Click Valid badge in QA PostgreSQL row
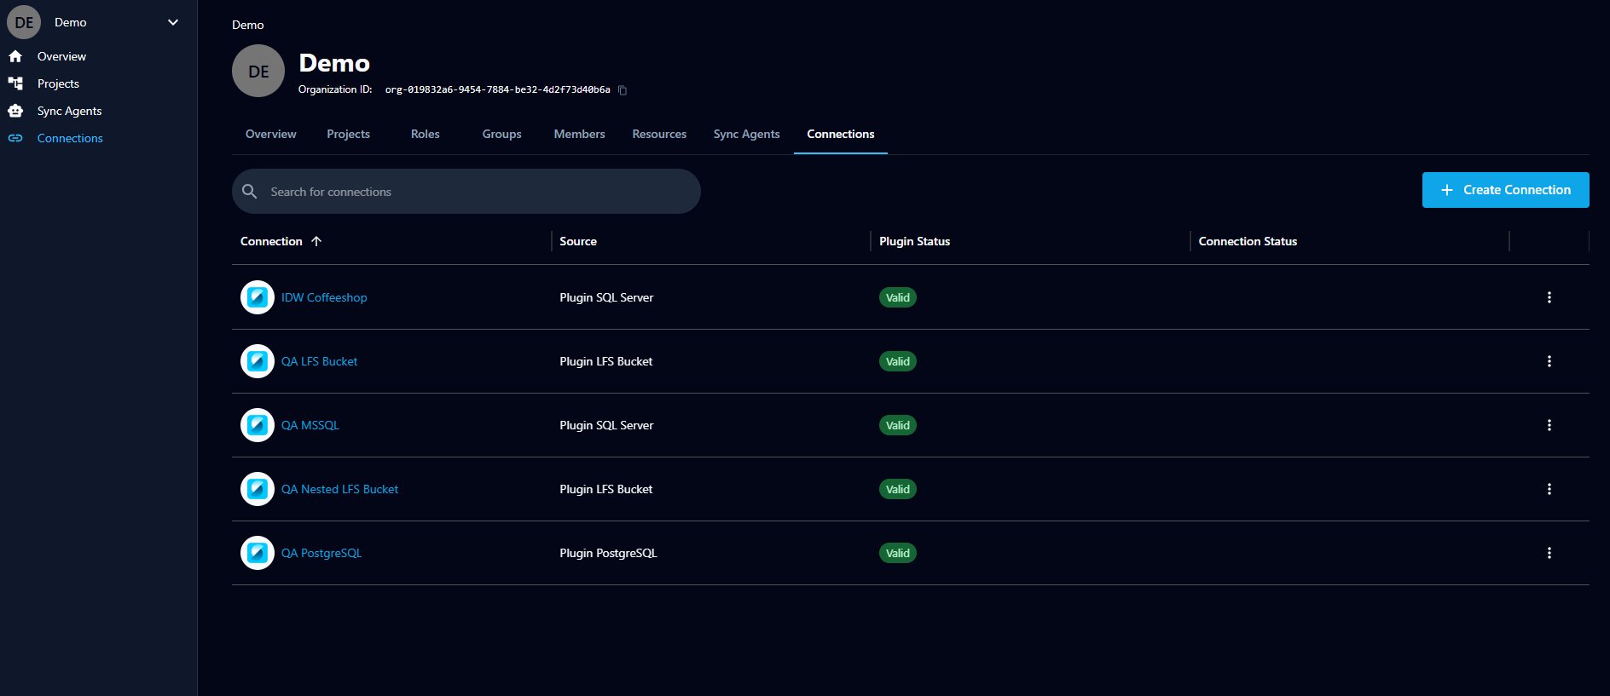1610x696 pixels. [898, 553]
